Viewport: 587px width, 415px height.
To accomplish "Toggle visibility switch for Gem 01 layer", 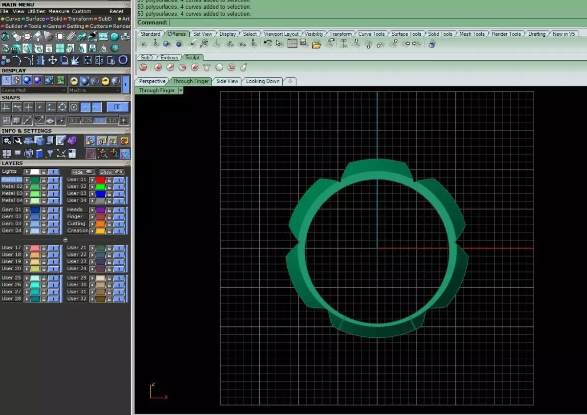I will (x=54, y=209).
